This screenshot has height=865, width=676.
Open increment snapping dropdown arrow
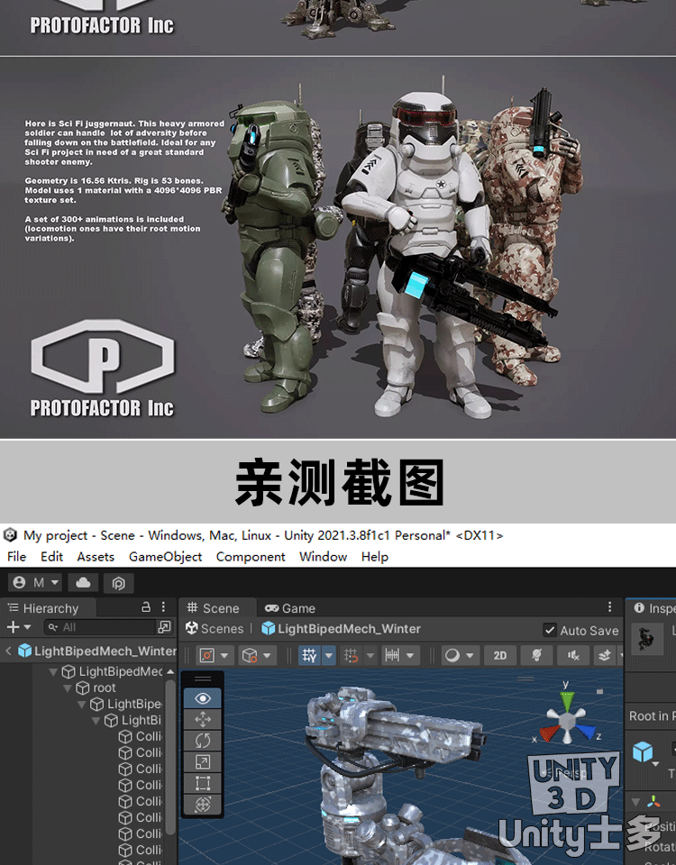click(410, 655)
